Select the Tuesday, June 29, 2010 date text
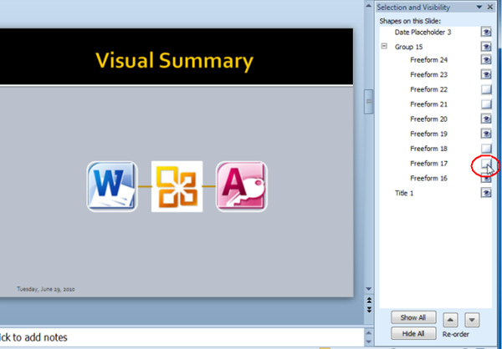This screenshot has height=349, width=502. tap(45, 289)
